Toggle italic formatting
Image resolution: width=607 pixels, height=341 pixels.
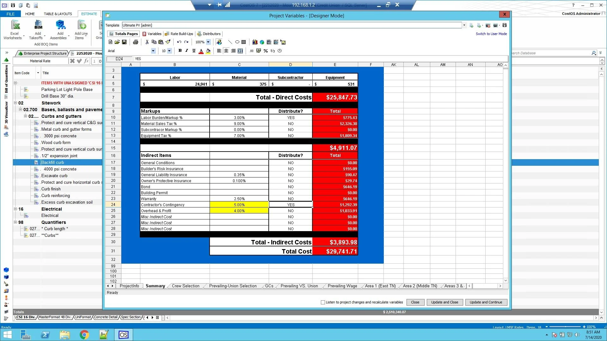(x=187, y=51)
